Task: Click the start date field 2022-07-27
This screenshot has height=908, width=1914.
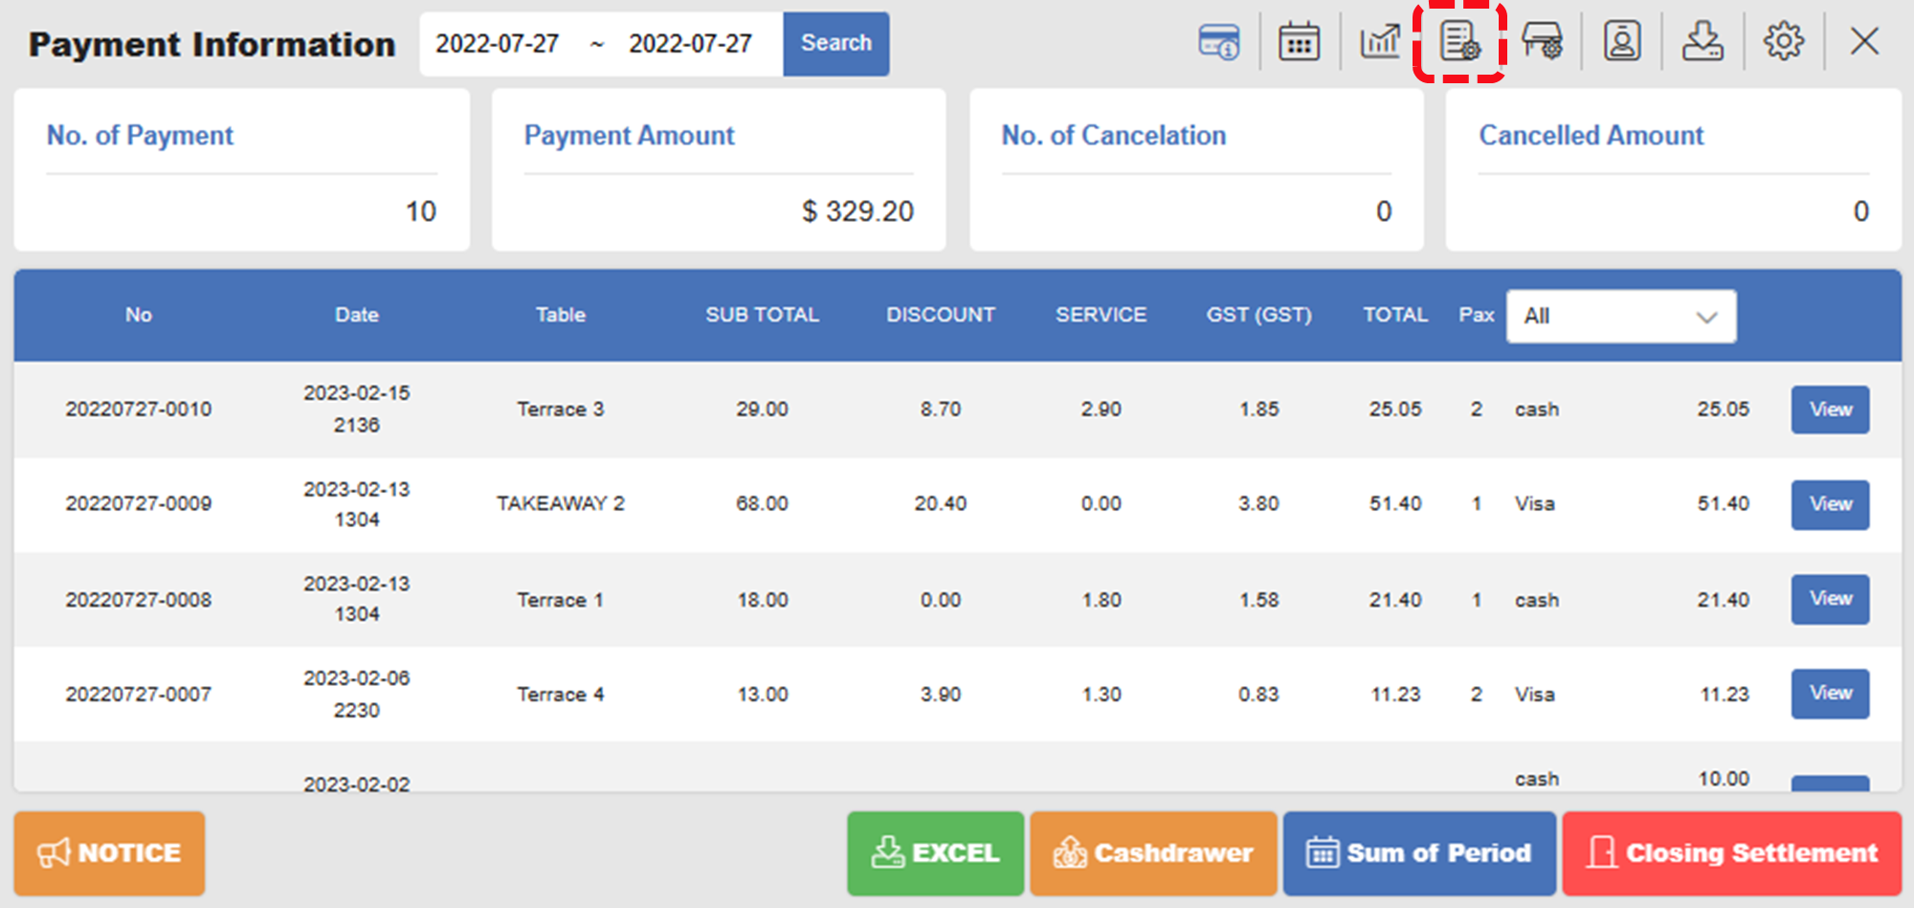Action: tap(498, 44)
